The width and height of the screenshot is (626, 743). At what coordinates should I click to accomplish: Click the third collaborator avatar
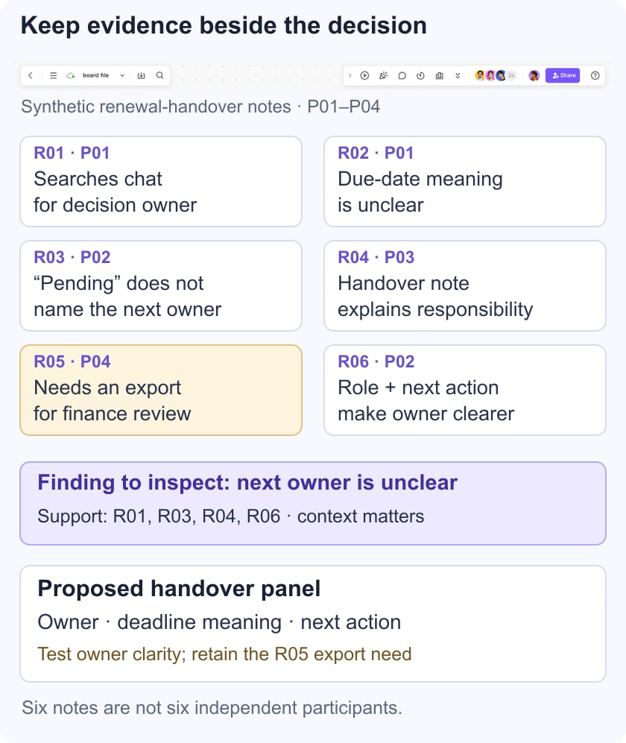coord(500,75)
